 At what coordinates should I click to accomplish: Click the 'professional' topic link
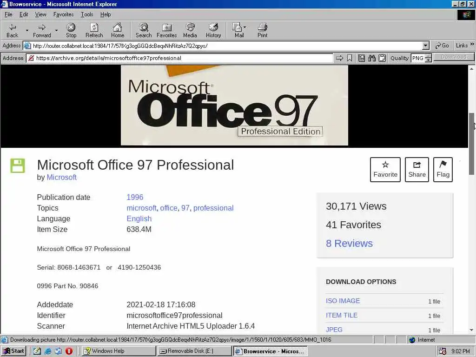click(x=213, y=208)
